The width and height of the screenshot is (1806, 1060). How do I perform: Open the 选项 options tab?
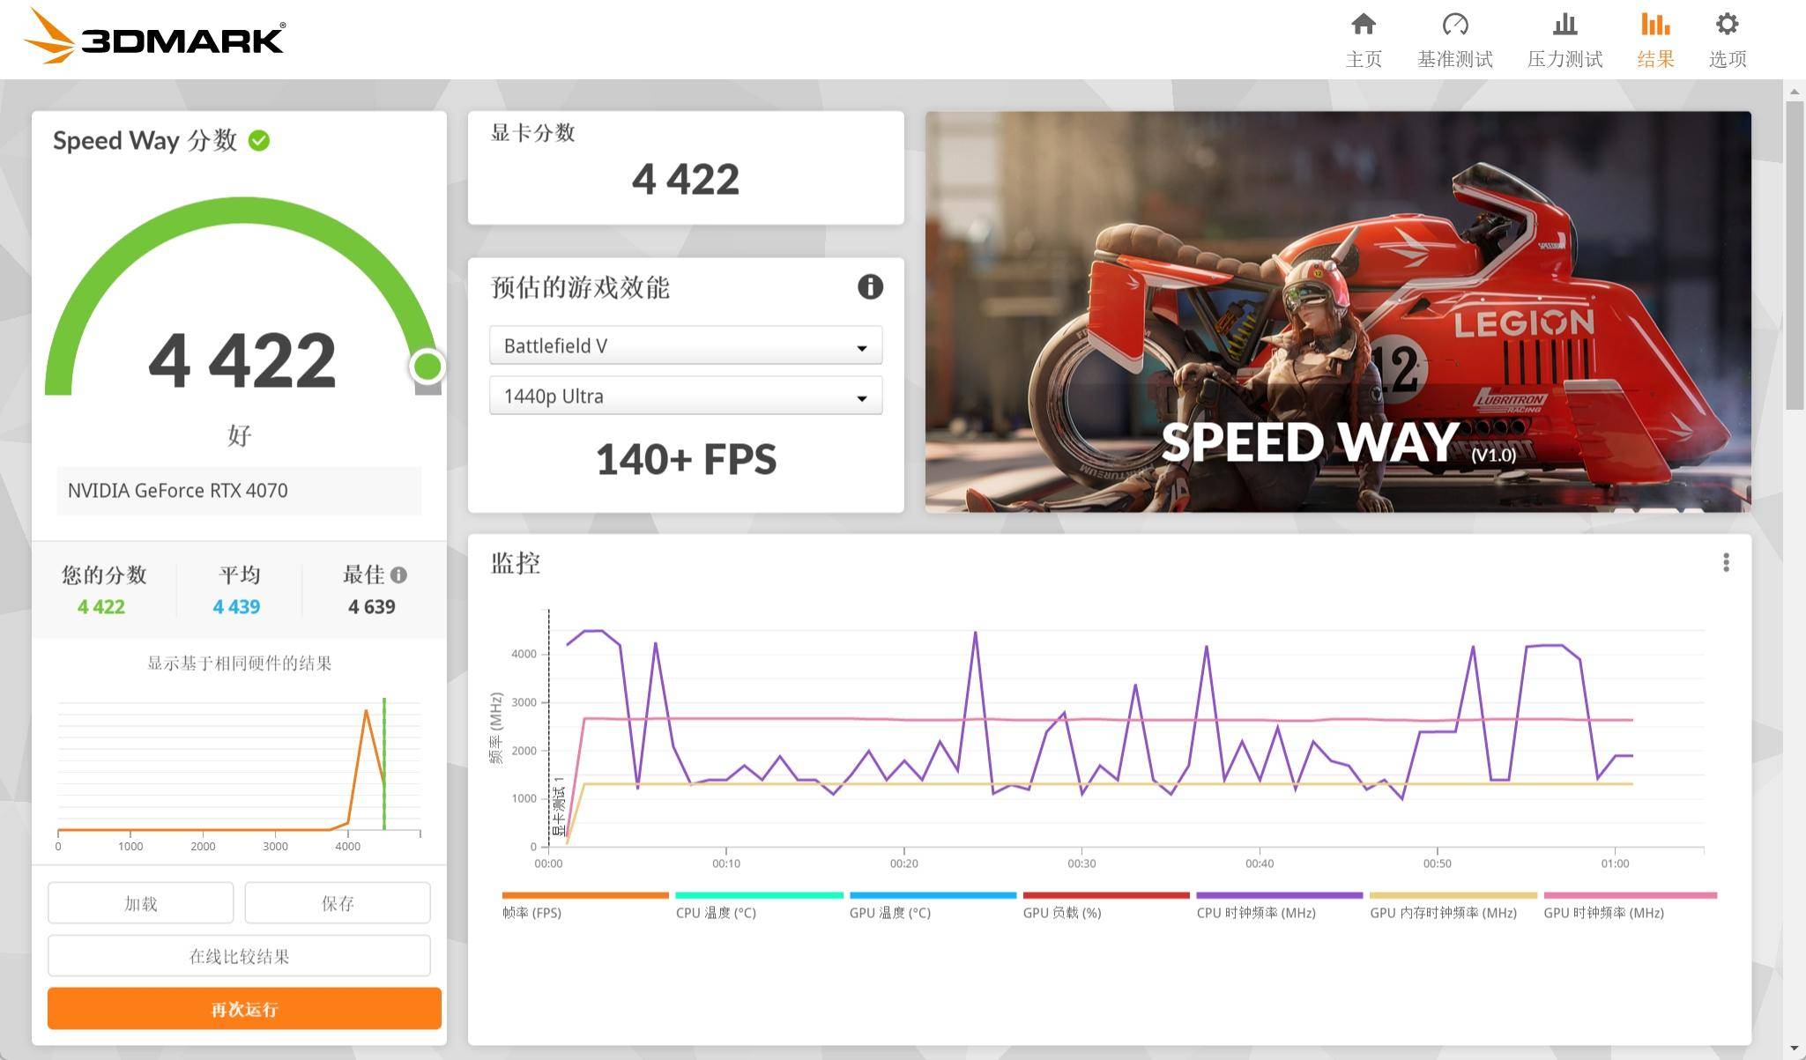1728,40
